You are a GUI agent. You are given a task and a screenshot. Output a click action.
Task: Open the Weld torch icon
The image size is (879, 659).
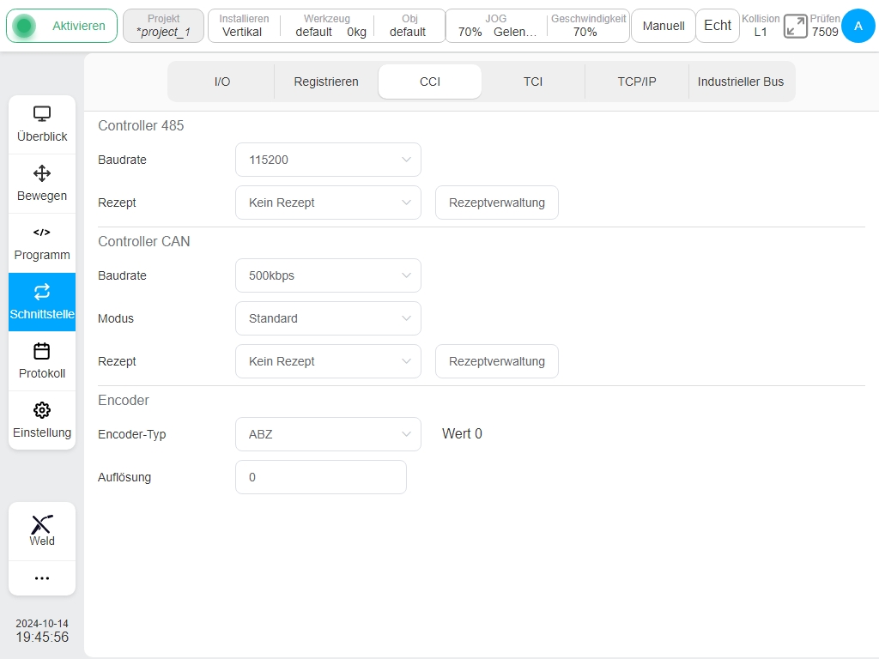42,524
